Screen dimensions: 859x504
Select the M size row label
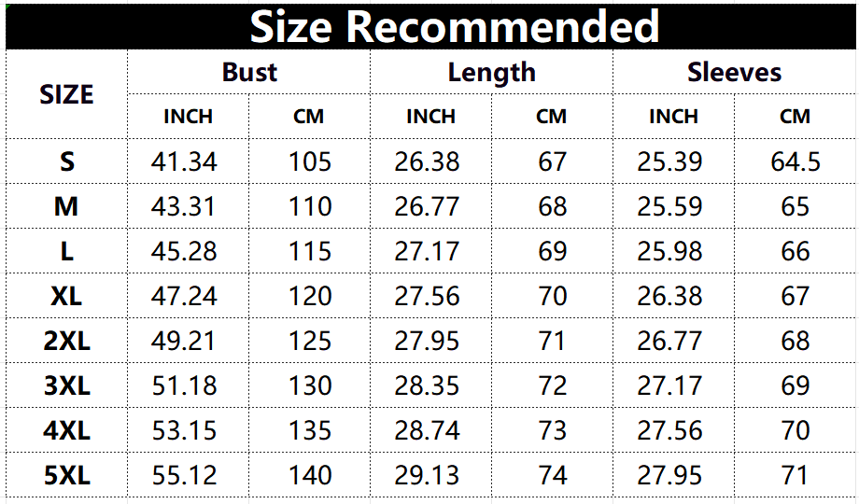(x=66, y=206)
